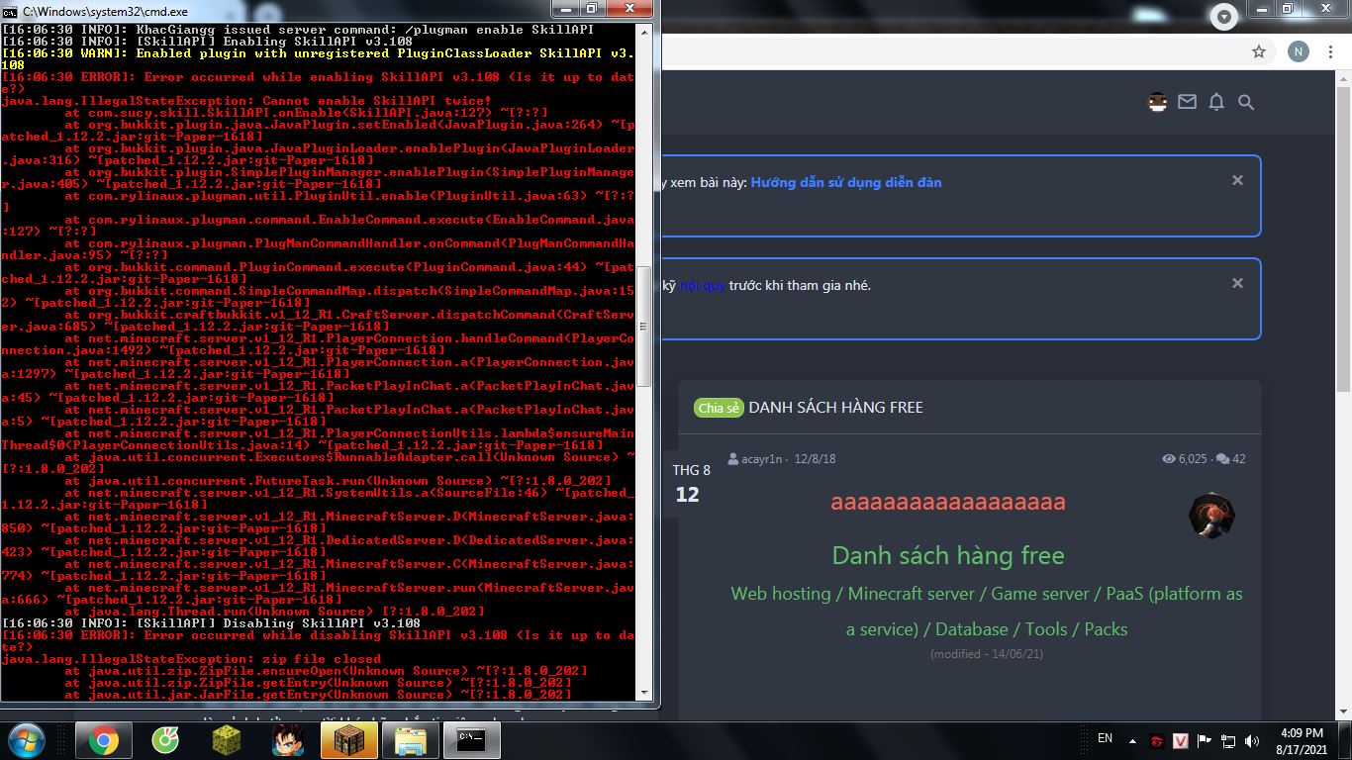1352x760 pixels.
Task: Open the Chrome three-dot menu
Action: coord(1332,51)
